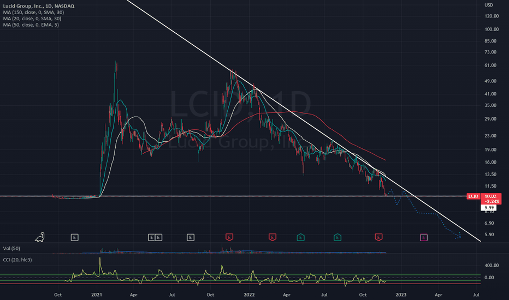Click the 16.00 price axis label
Image resolution: width=509 pixels, height=300 pixels.
(490, 162)
